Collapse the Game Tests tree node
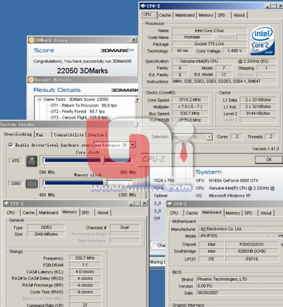 click(40, 100)
